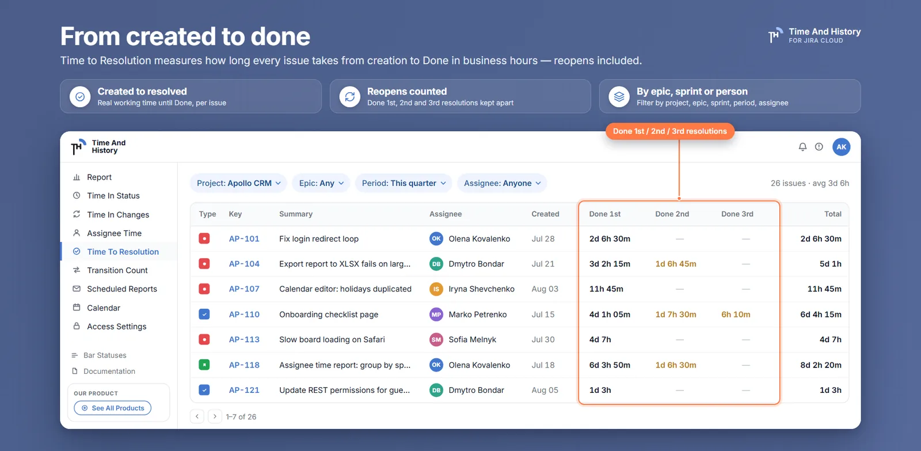Screen dimensions: 921x451
Task: Click the '1d 6h 45m' Done 2nd value
Action: (676, 264)
